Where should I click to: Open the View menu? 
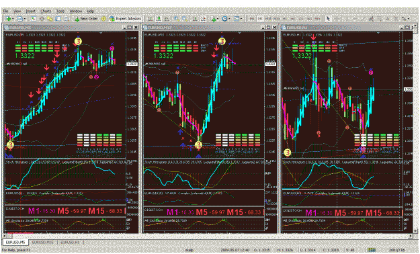point(17,11)
